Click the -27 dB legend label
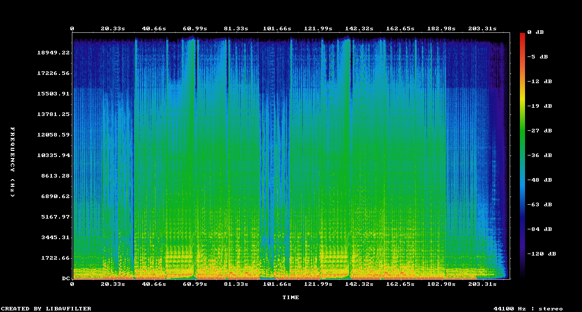Viewport: 582px width, 312px height. pyautogui.click(x=541, y=131)
